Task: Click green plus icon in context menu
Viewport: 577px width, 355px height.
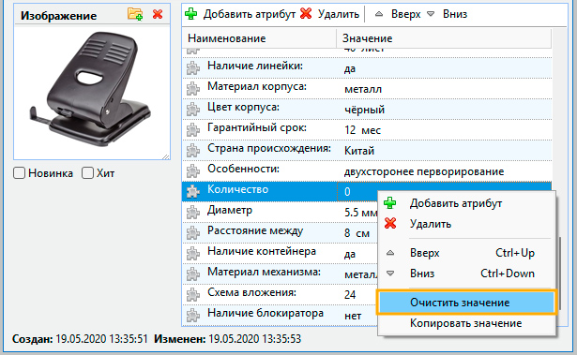Action: tap(389, 203)
